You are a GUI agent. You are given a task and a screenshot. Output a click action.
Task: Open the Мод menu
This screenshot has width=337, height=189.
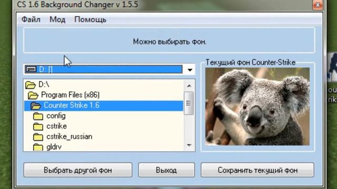[x=57, y=19]
